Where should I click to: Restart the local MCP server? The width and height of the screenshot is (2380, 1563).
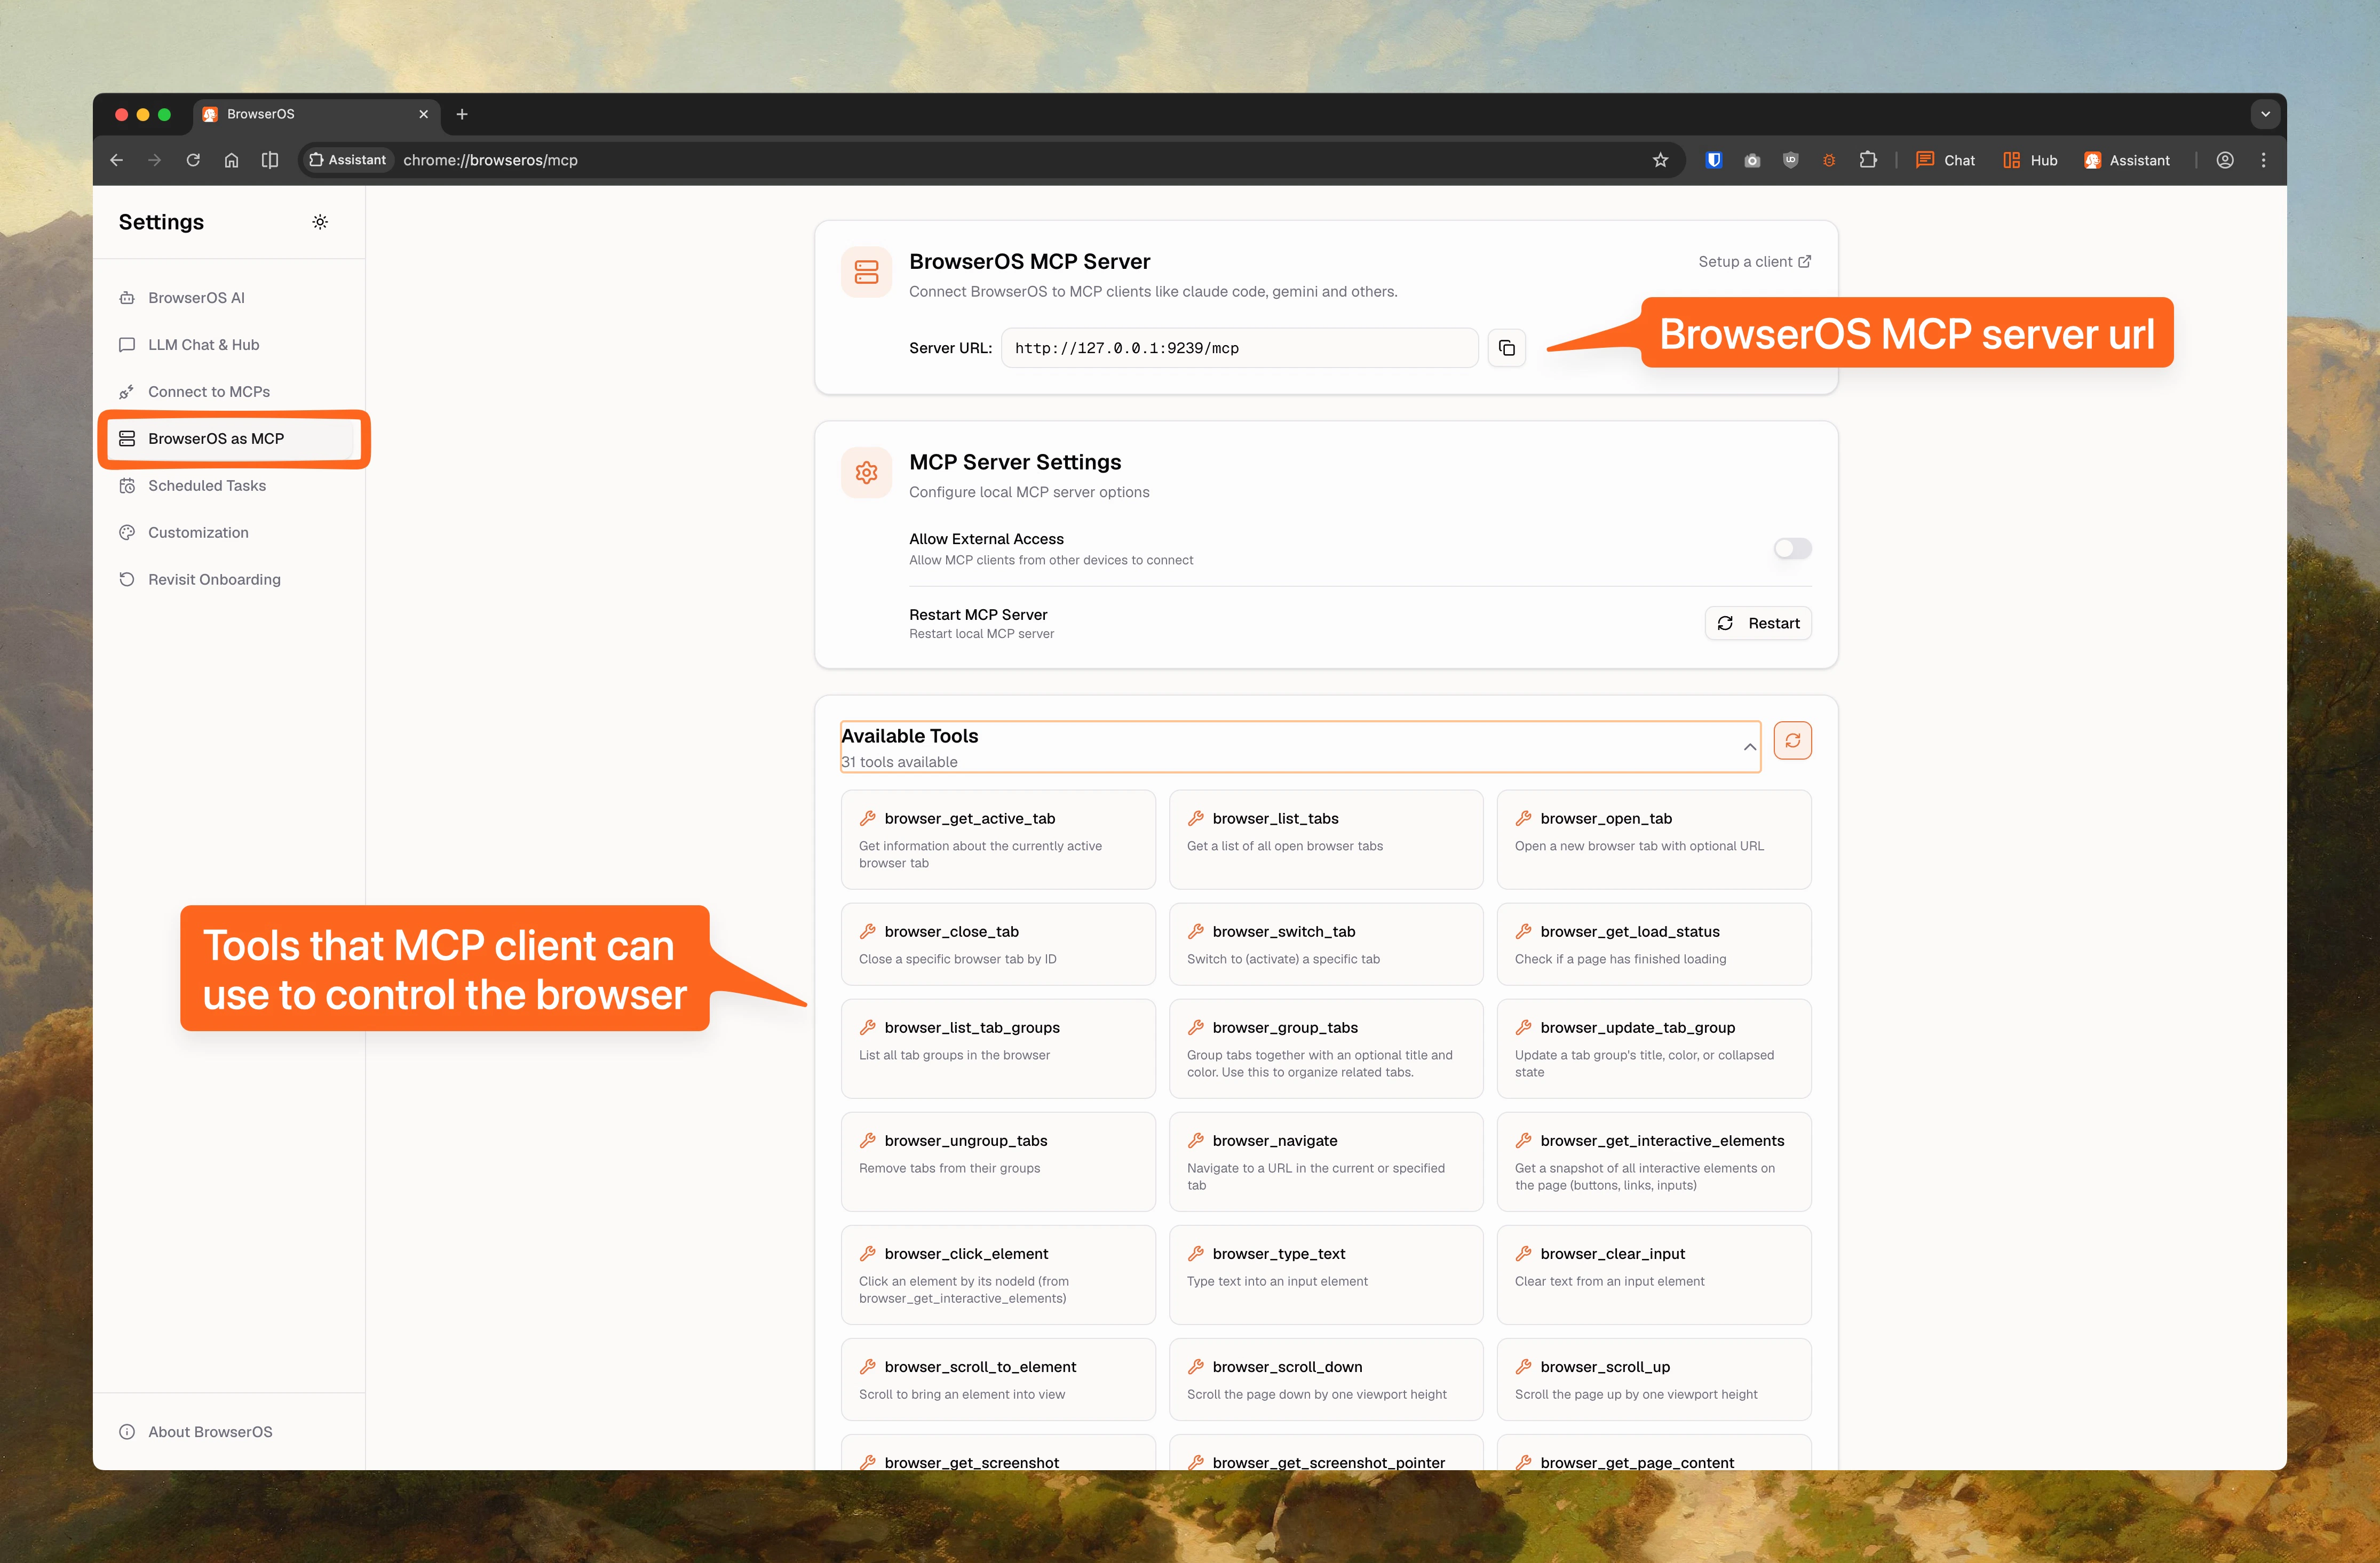[1758, 623]
